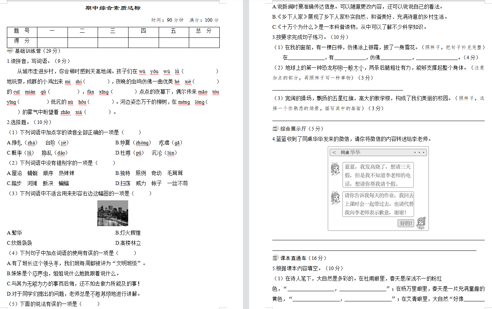Select option B.灯火辉煌
The height and width of the screenshot is (309, 492).
coord(128,233)
